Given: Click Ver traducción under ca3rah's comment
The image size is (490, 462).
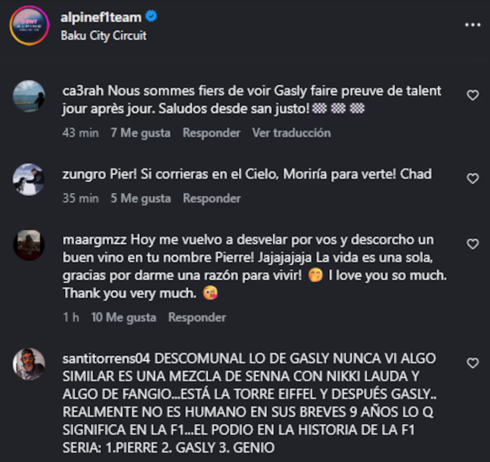Looking at the screenshot, I should coord(291,133).
